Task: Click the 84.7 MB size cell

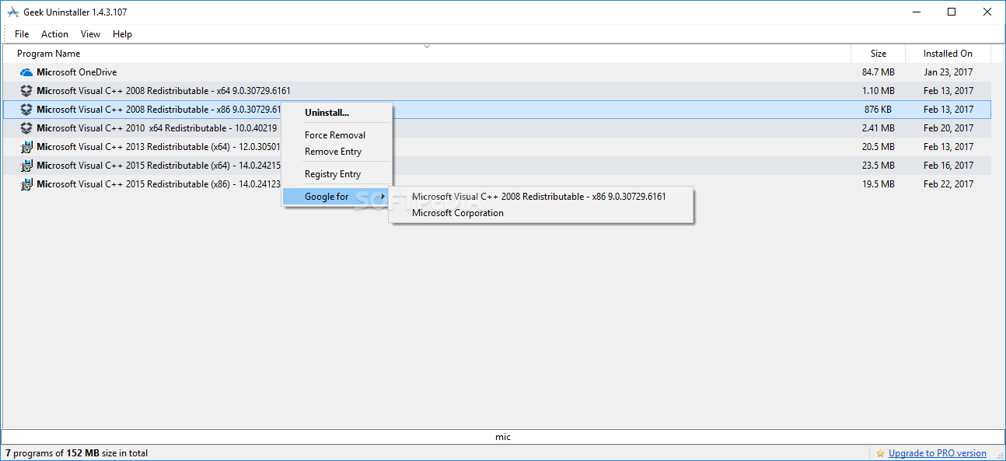Action: 878,72
